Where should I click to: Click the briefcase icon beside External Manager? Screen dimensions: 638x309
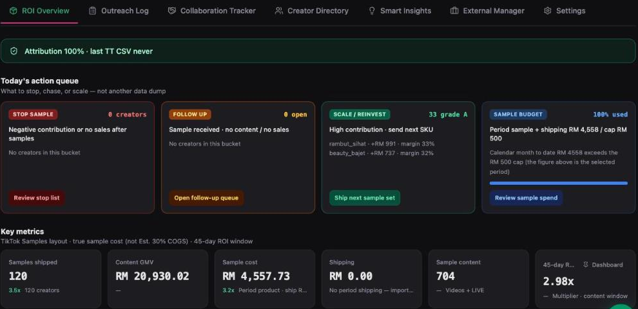point(454,11)
